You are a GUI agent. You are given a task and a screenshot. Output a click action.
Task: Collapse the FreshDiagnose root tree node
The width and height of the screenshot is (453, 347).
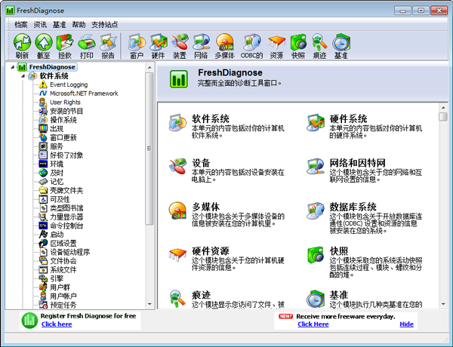coord(12,67)
